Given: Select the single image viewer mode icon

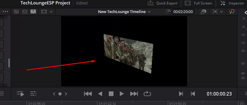Looking at the screenshot, I should coord(16,11).
